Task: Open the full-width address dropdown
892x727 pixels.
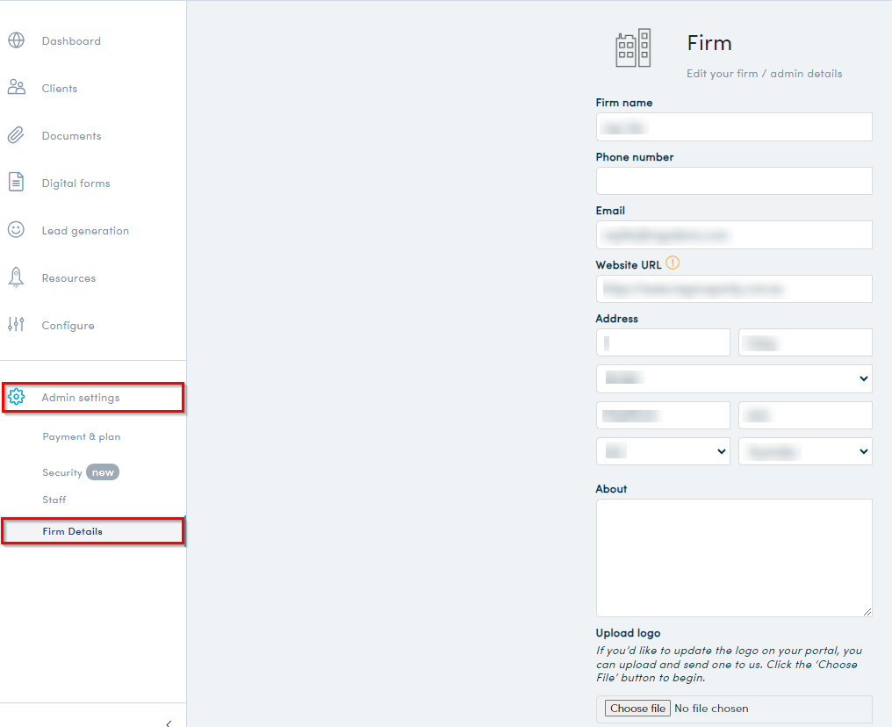Action: (733, 378)
